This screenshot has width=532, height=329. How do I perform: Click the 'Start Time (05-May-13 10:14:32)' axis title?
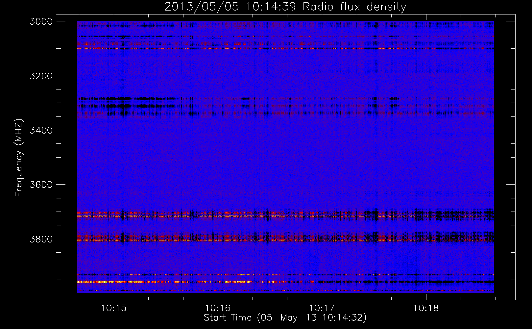[x=285, y=317]
